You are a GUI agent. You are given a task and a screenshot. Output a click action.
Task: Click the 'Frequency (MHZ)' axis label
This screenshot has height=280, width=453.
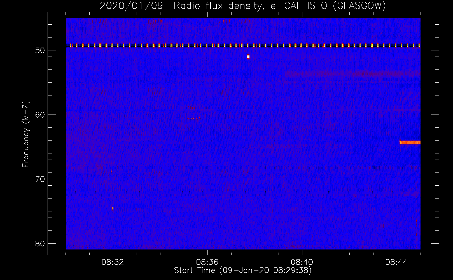pyautogui.click(x=26, y=134)
